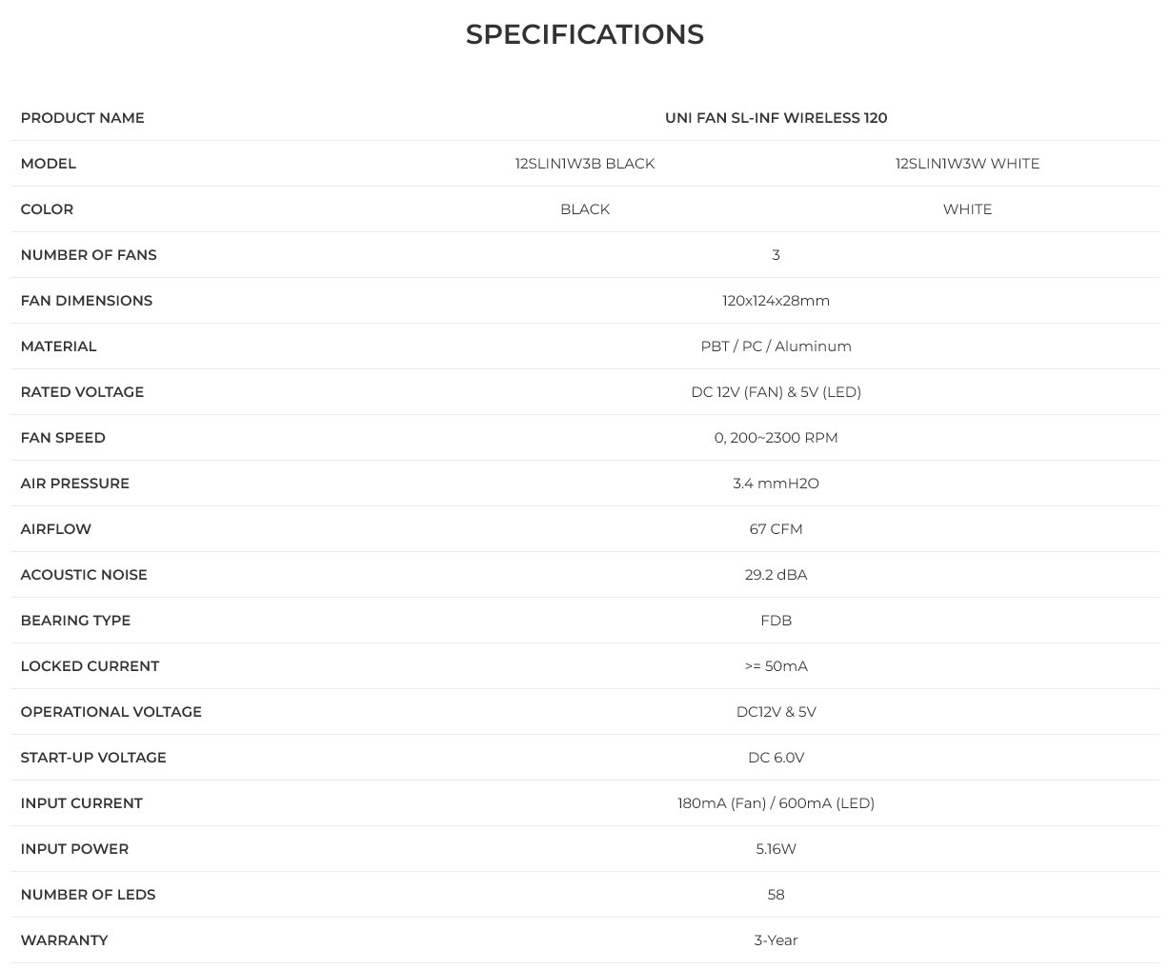Select the 3.4 mmH2O air pressure value
Viewport: 1170px width, 969px height.
[x=776, y=484]
